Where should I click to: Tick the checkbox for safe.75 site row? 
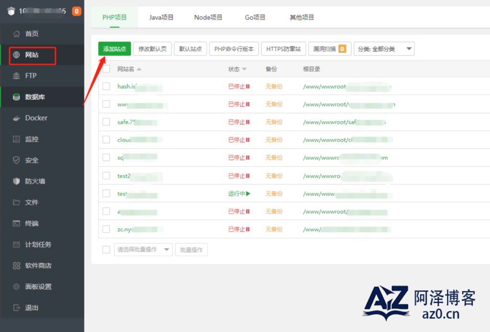click(106, 122)
